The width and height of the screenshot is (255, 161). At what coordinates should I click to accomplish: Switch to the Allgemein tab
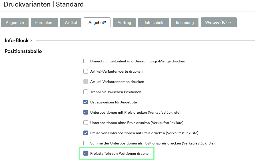(x=15, y=23)
